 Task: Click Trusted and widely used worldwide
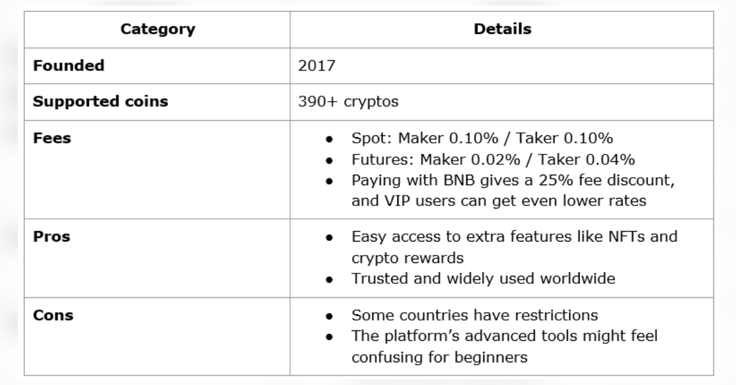483,279
